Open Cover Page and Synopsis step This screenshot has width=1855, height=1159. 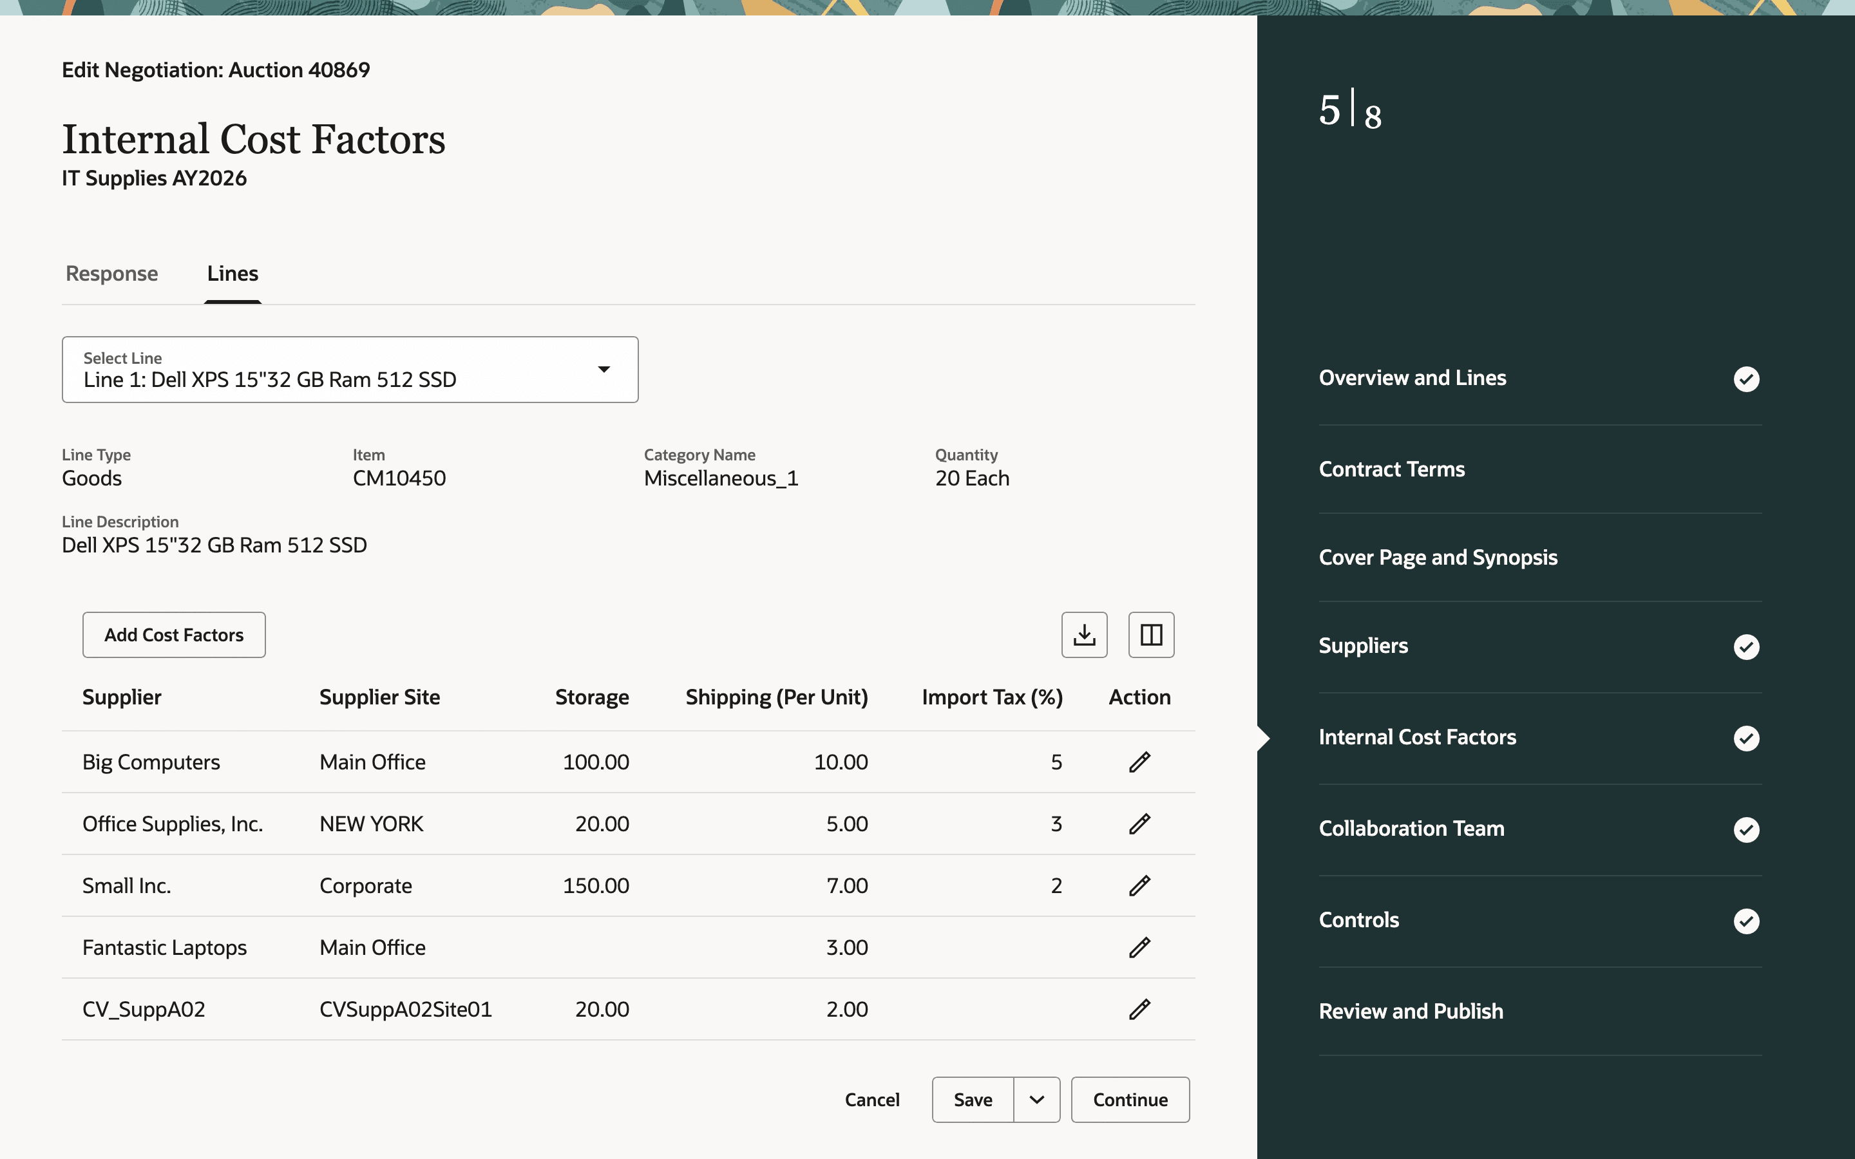coord(1437,557)
